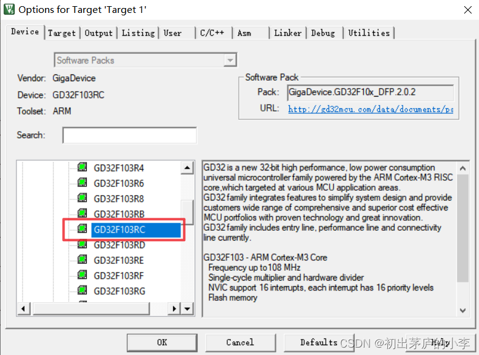Click the device list vertical scrollbar thumb

[x=187, y=212]
